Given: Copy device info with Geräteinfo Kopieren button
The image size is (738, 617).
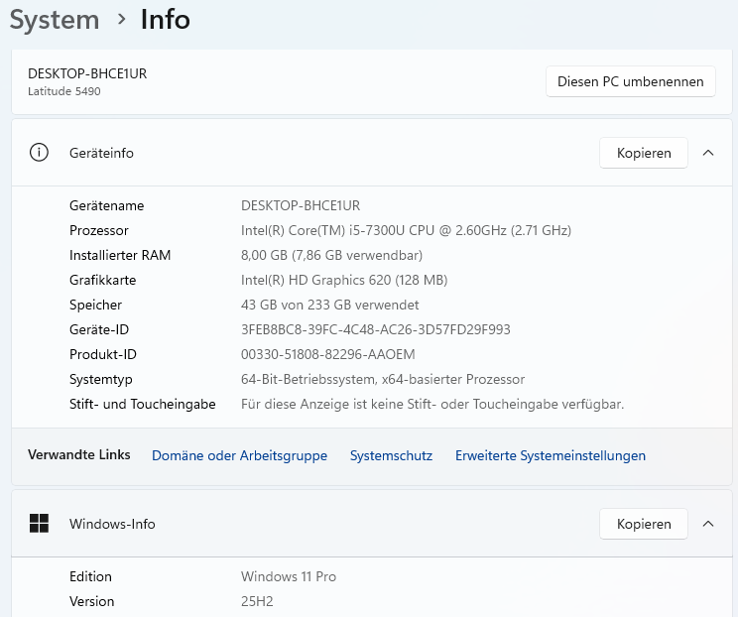Looking at the screenshot, I should tap(644, 153).
